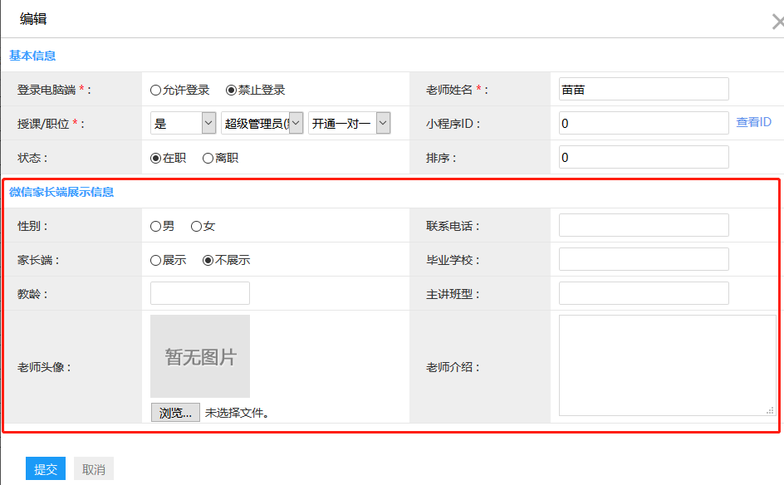This screenshot has height=485, width=784.
Task: Choose 女 for gender
Action: (x=196, y=226)
